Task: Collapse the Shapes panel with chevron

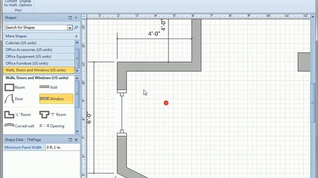Action: (x=76, y=18)
